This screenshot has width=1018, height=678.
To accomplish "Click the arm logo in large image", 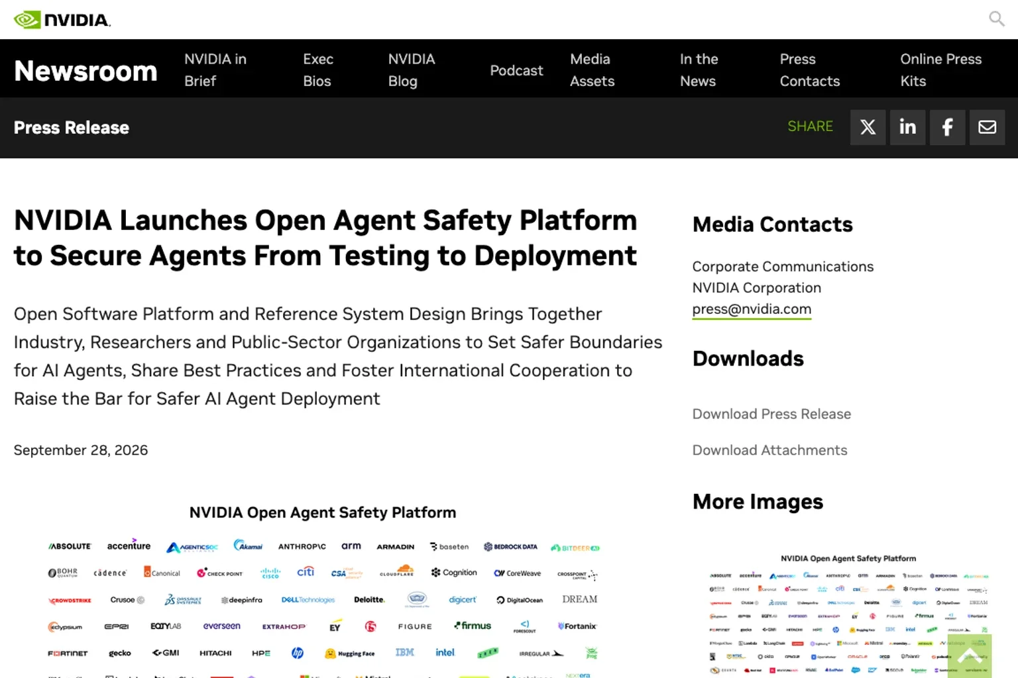I will coord(351,546).
